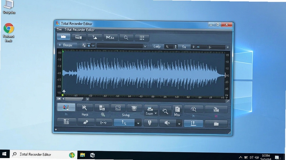Click the plus icon beside the Sn label
The width and height of the screenshot is (286, 160).
click(193, 47)
